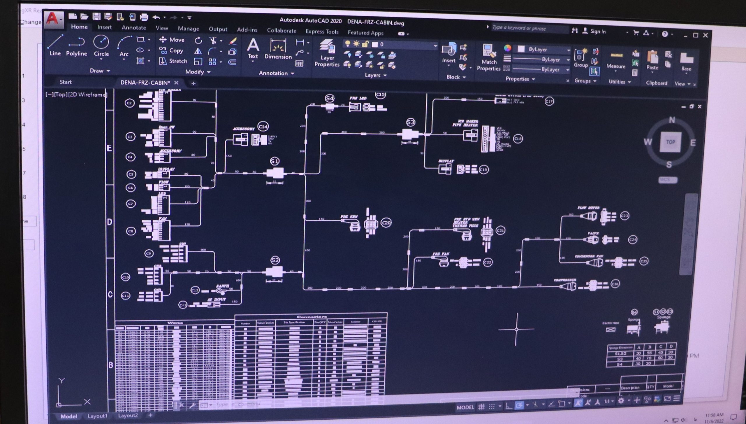
Task: Select the Hatch tool icon
Action: click(x=140, y=61)
